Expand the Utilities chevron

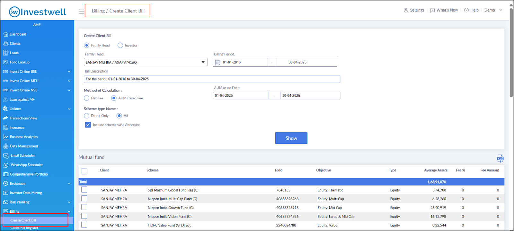69,109
